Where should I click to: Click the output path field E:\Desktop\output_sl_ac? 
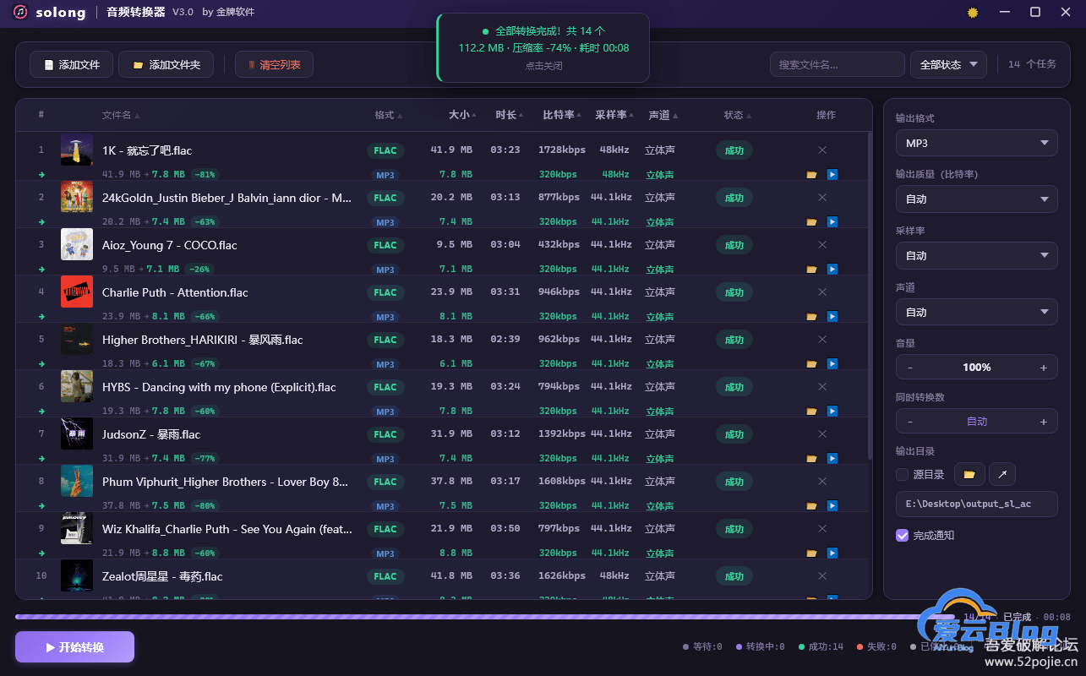pyautogui.click(x=977, y=504)
